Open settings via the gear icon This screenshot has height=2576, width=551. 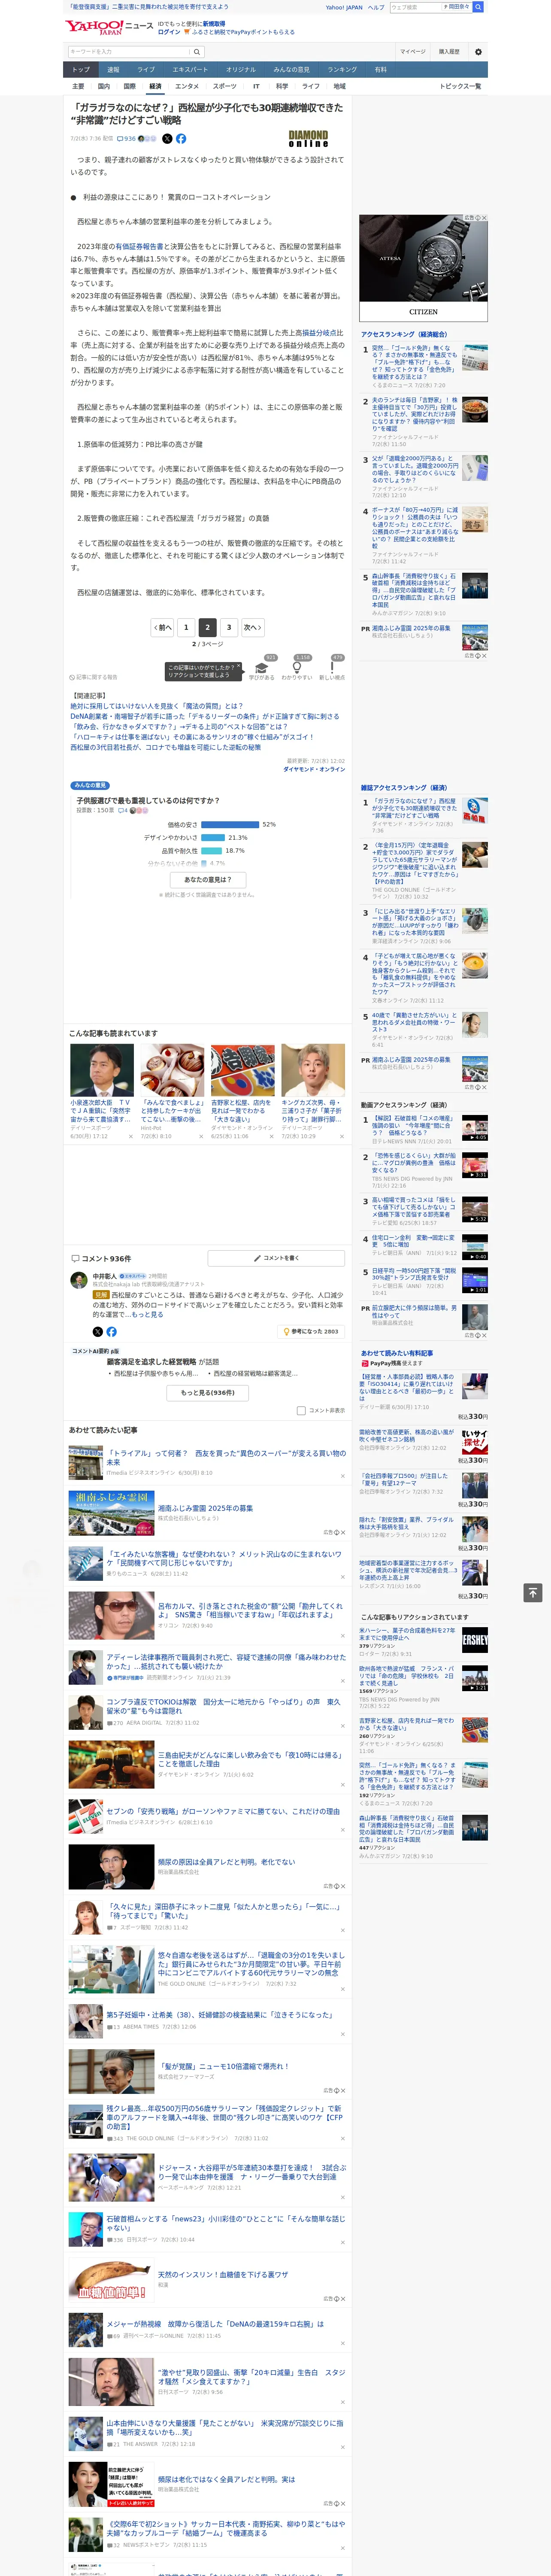click(x=478, y=52)
